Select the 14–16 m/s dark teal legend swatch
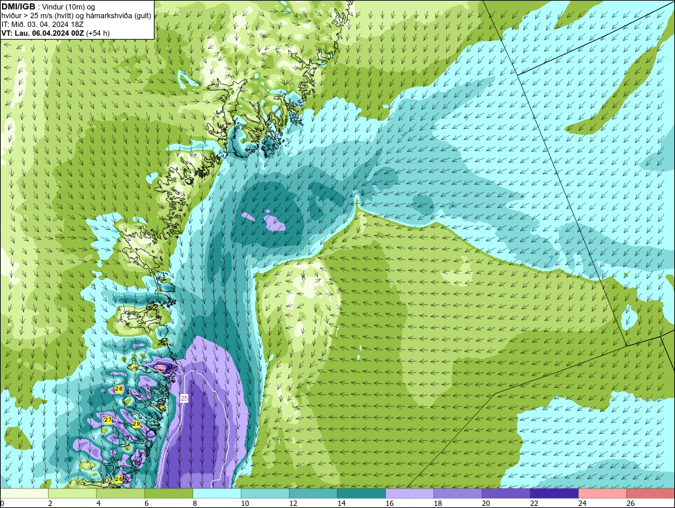675x508 pixels. [x=362, y=493]
